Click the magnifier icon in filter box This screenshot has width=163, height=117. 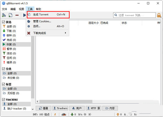coord(116,15)
